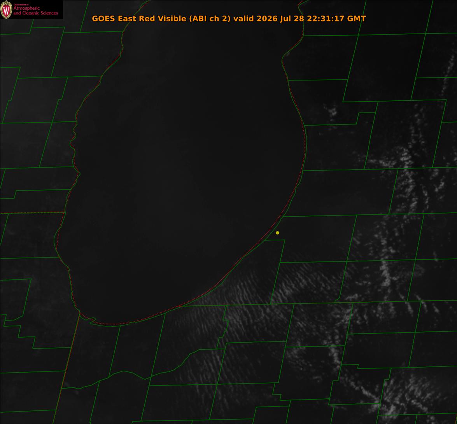This screenshot has width=457, height=424.
Task: Click the 2026 Jul 28 date in the title
Action: [x=280, y=19]
